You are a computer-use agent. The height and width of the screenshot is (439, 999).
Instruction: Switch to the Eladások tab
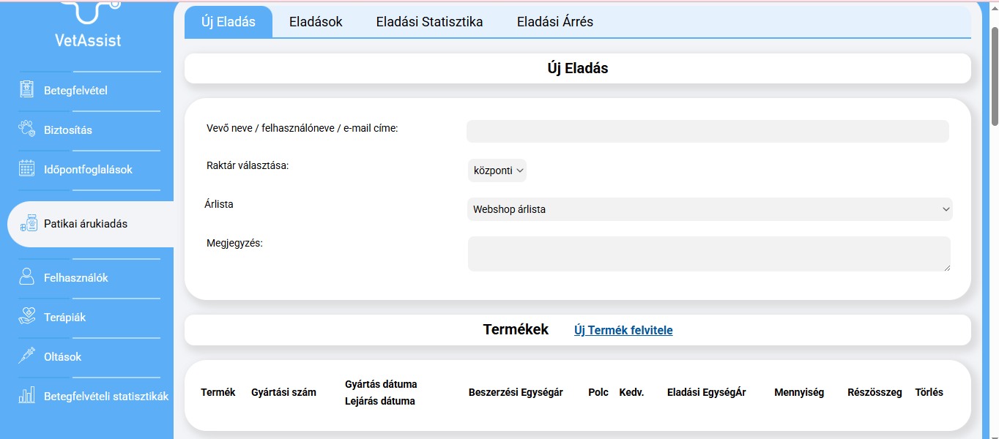pyautogui.click(x=316, y=22)
